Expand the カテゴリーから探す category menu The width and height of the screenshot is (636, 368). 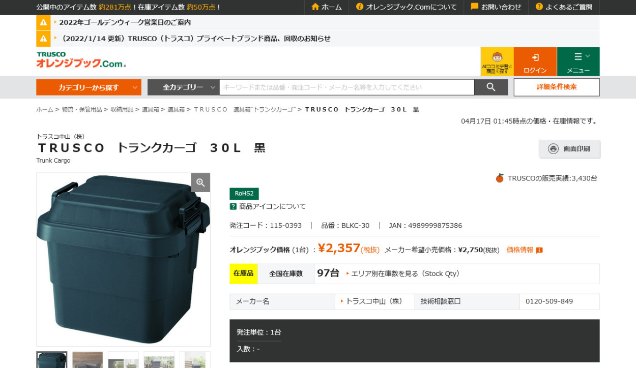click(x=89, y=87)
